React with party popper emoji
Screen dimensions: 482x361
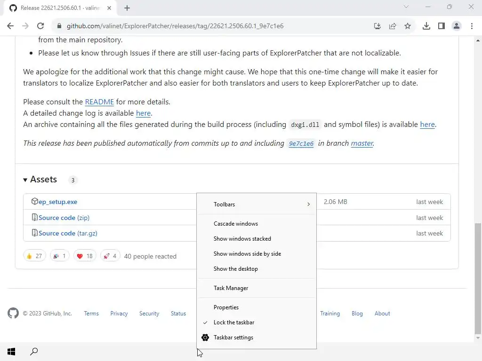click(x=60, y=256)
